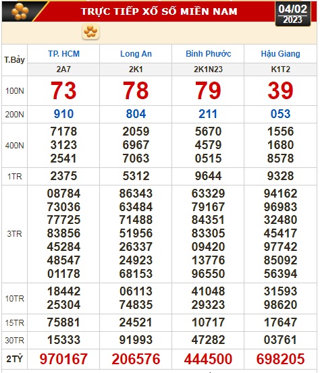Select ticket code K1T2
Viewport: 320px width, 373px height.
(x=280, y=69)
